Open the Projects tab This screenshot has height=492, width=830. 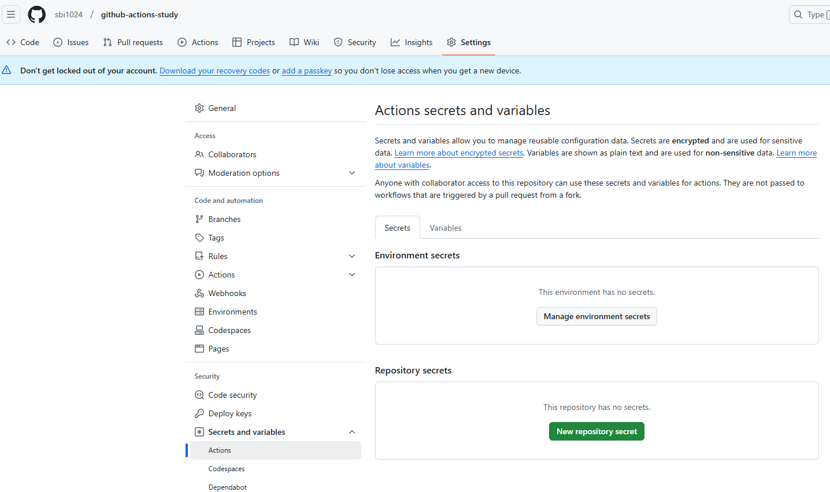pyautogui.click(x=254, y=42)
